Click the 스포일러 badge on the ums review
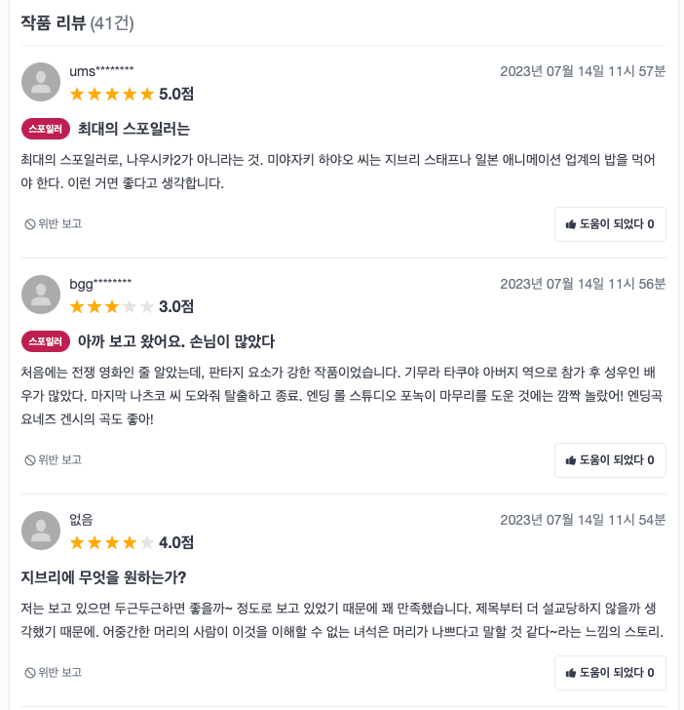Image resolution: width=684 pixels, height=710 pixels. point(45,128)
